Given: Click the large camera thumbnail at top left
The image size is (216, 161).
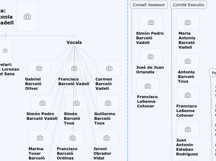Looking at the screenshot, I should (27, 16).
